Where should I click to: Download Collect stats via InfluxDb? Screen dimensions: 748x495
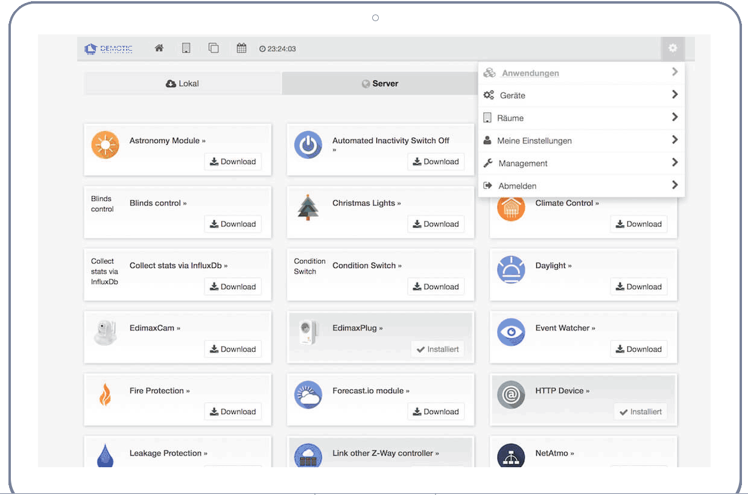[x=233, y=287]
